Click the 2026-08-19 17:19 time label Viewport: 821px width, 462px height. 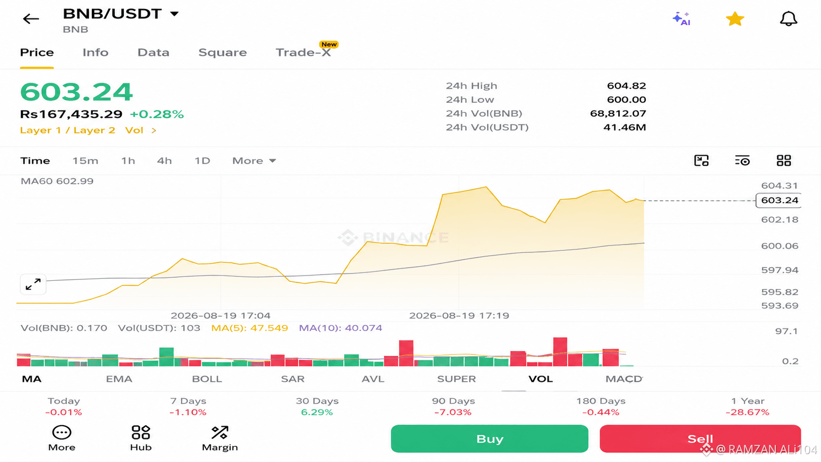[459, 316]
